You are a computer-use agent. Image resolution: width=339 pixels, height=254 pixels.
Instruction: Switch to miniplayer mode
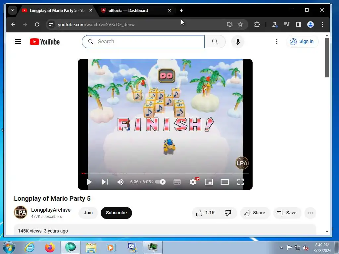tap(209, 182)
